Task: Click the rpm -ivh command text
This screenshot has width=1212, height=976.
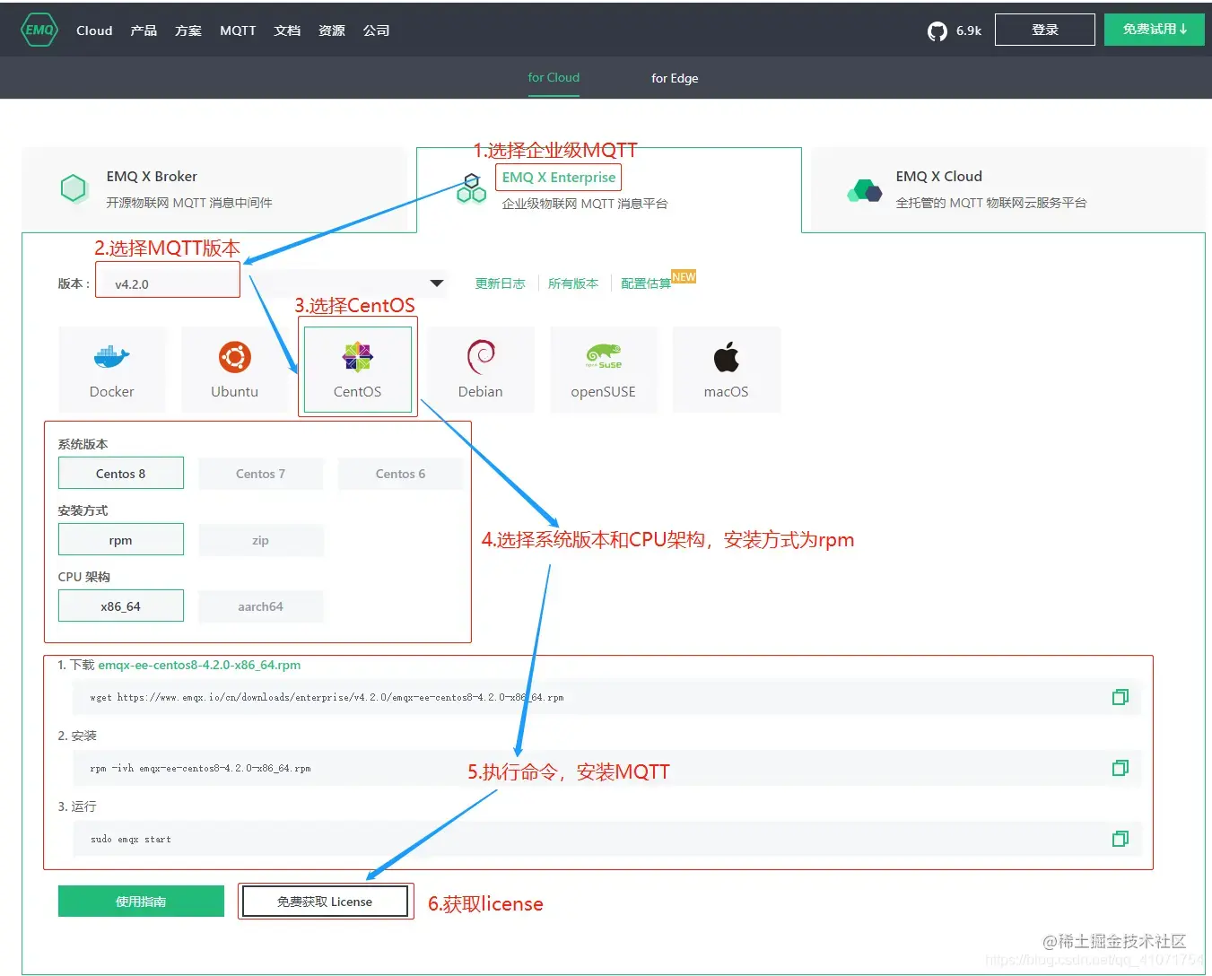Action: (200, 768)
